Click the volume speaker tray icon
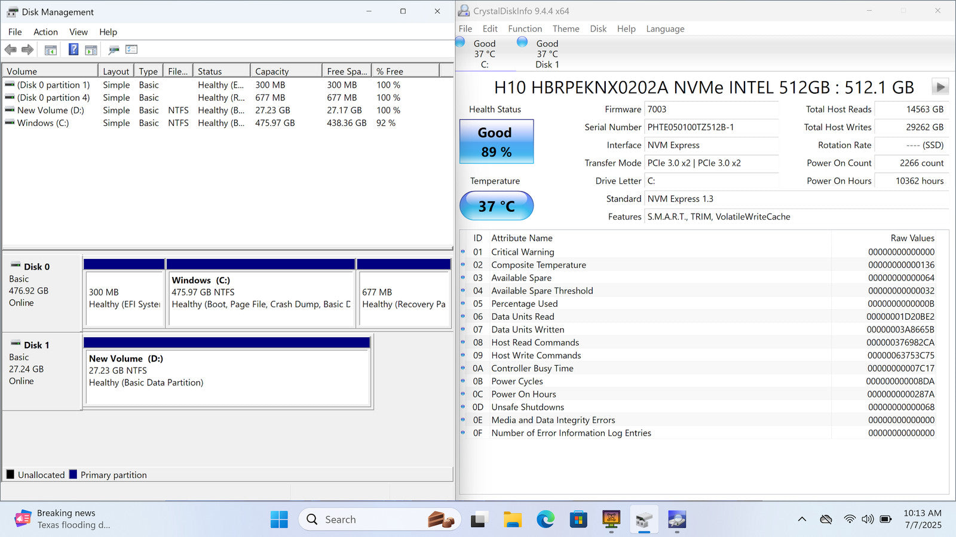Viewport: 956px width, 537px height. click(x=868, y=519)
